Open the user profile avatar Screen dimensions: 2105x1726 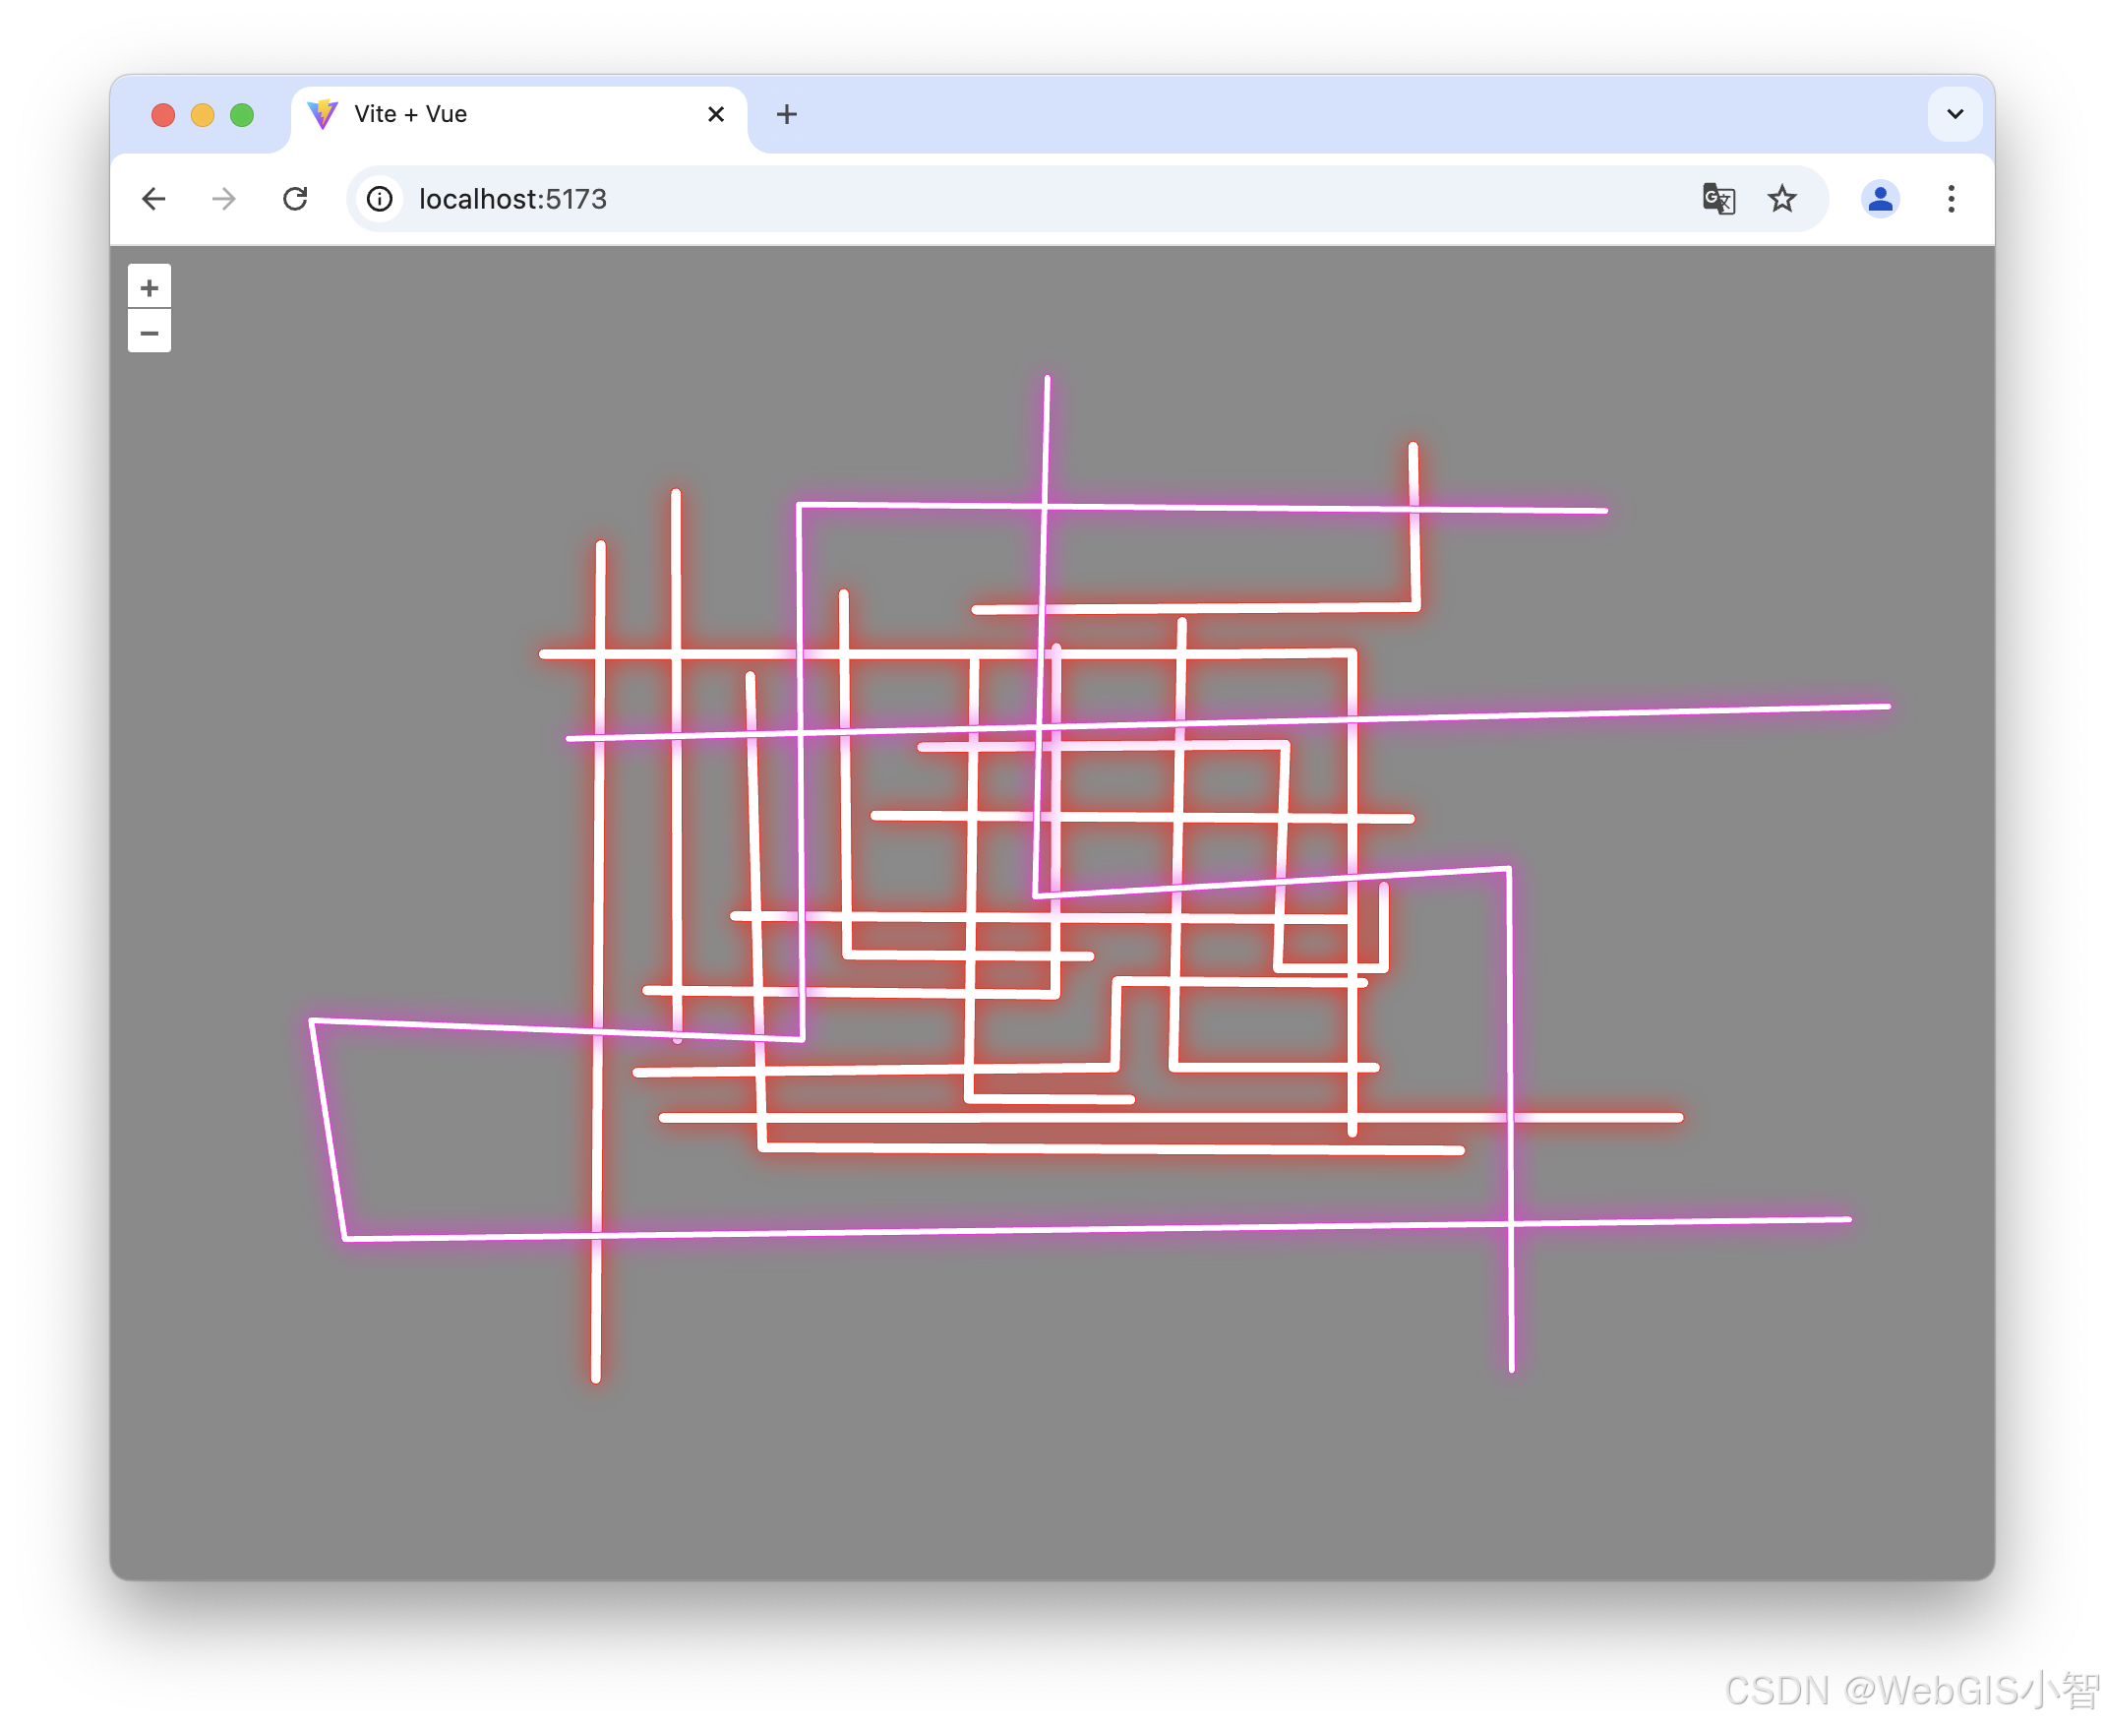(x=1879, y=199)
